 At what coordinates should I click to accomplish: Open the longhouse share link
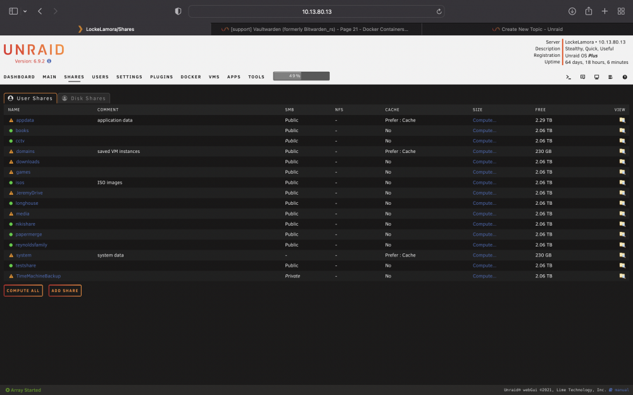[x=27, y=203]
